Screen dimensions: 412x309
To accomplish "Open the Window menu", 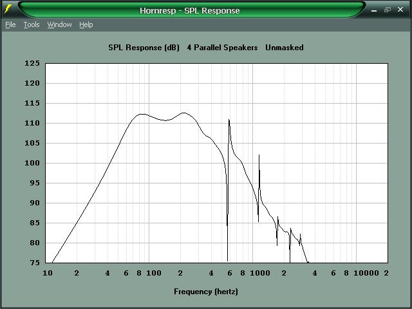I will [59, 24].
